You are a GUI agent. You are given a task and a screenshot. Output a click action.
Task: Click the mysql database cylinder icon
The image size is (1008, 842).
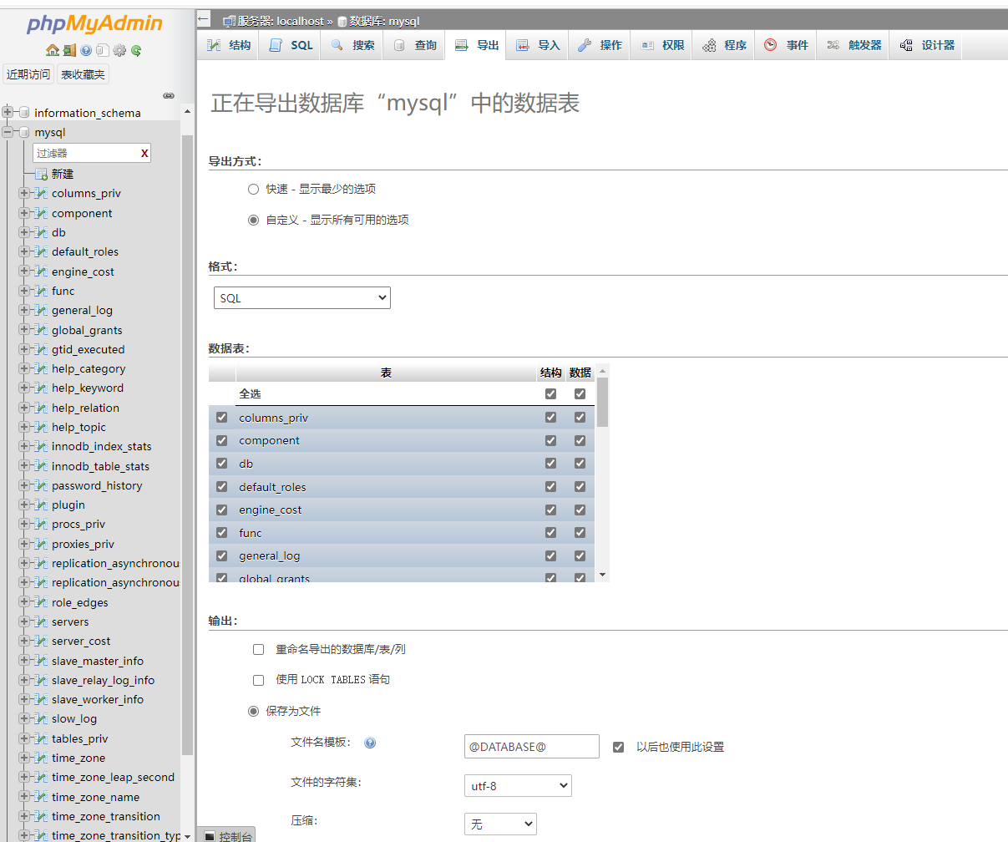pyautogui.click(x=24, y=132)
